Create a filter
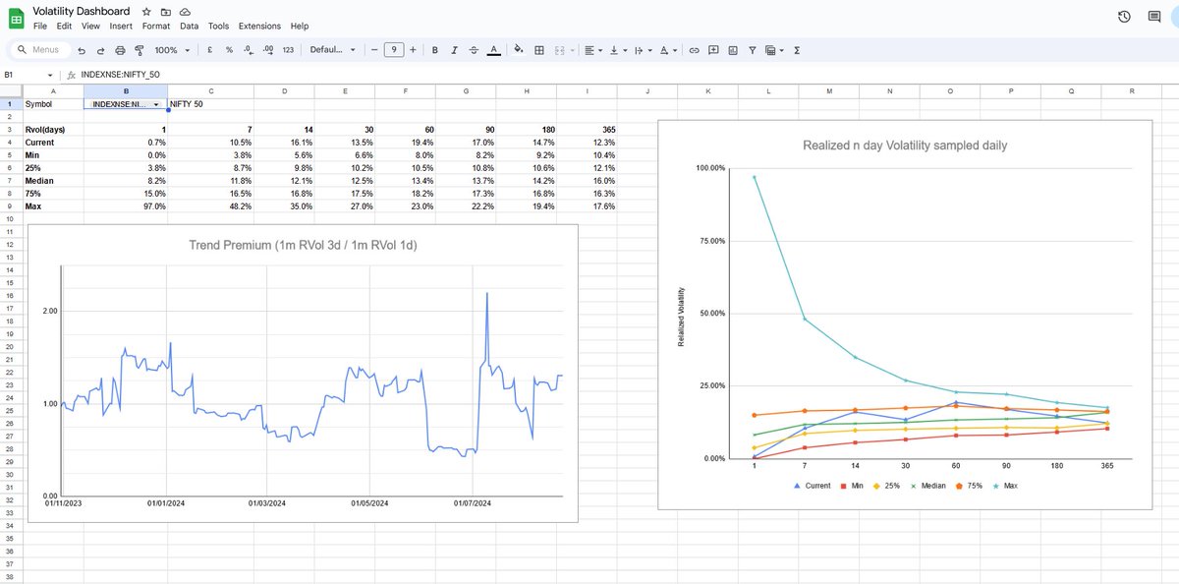This screenshot has width=1179, height=584. click(752, 50)
